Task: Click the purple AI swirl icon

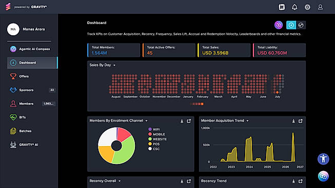Action: pos(279,25)
